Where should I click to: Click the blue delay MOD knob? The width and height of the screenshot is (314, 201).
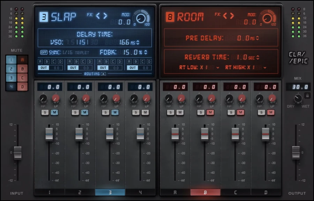(x=141, y=18)
